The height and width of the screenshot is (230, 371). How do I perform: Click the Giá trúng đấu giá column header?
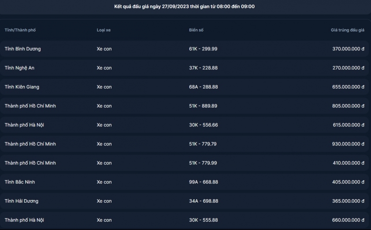pyautogui.click(x=347, y=30)
